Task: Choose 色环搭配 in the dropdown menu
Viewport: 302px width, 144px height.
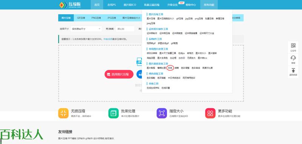Action: coord(162,78)
